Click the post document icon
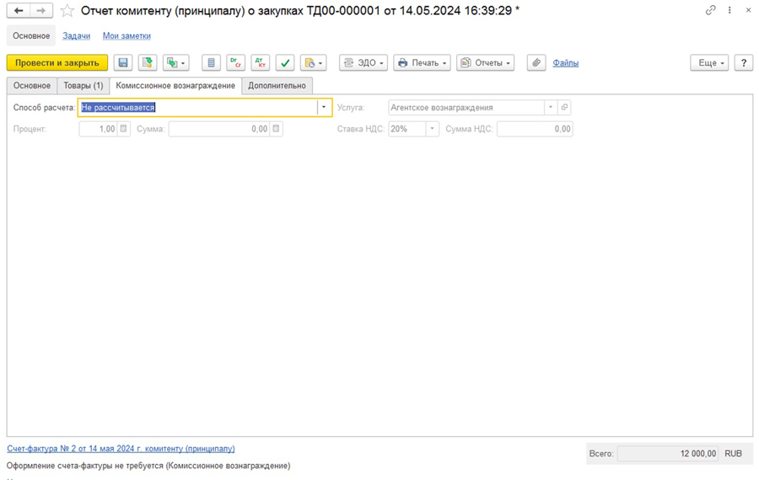759x480 pixels. (x=148, y=63)
